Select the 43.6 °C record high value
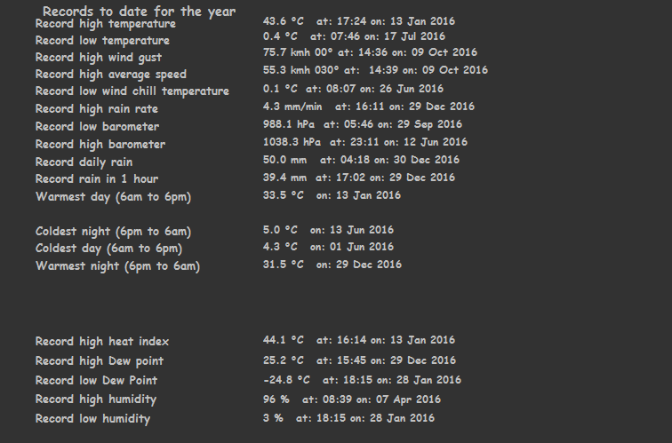 [283, 20]
